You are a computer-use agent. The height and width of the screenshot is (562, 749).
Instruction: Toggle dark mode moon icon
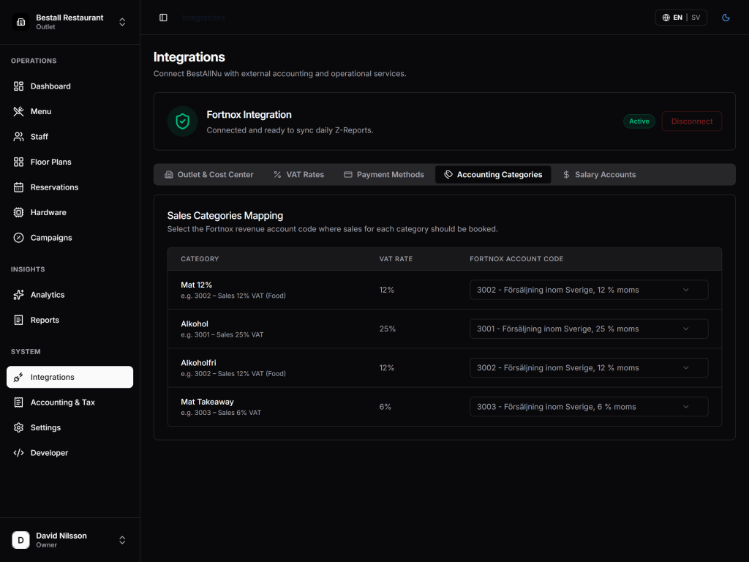pos(726,18)
